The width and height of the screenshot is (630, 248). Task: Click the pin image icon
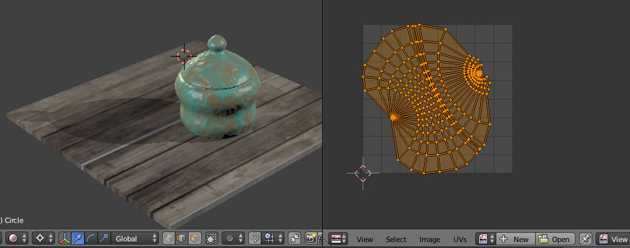click(586, 239)
